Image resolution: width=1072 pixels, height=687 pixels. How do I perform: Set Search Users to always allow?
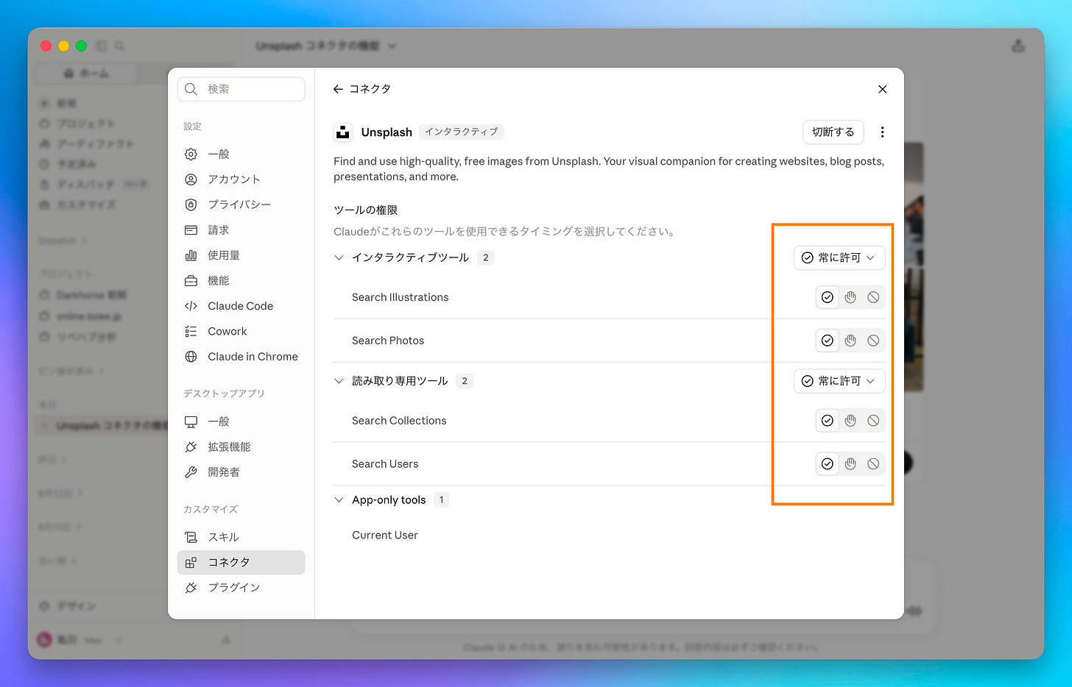pyautogui.click(x=828, y=464)
